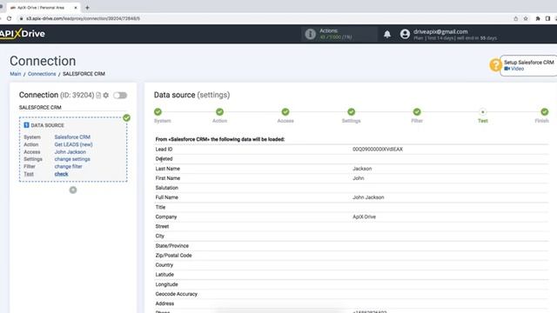
Task: Open the notifications bell
Action: click(x=387, y=34)
